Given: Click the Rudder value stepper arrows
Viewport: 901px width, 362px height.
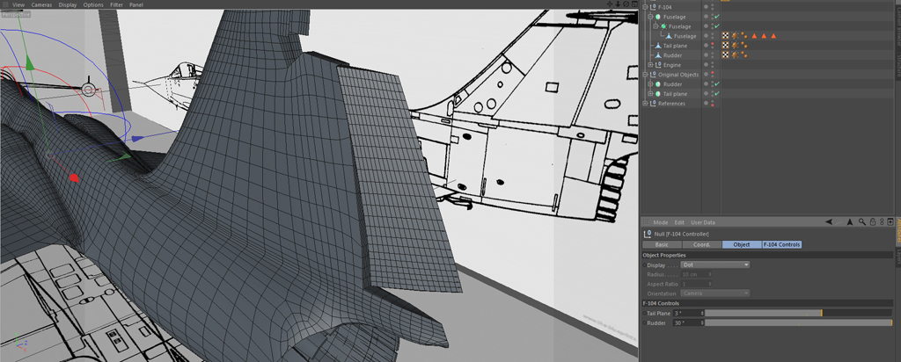Looking at the screenshot, I should point(702,323).
